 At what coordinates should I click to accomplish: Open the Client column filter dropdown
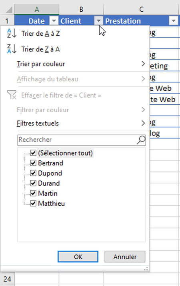98,21
